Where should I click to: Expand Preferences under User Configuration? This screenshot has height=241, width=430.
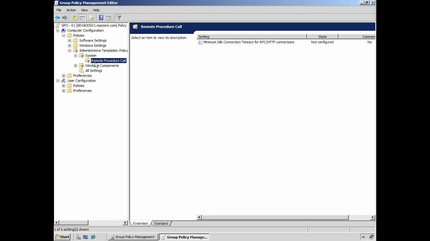pos(63,91)
